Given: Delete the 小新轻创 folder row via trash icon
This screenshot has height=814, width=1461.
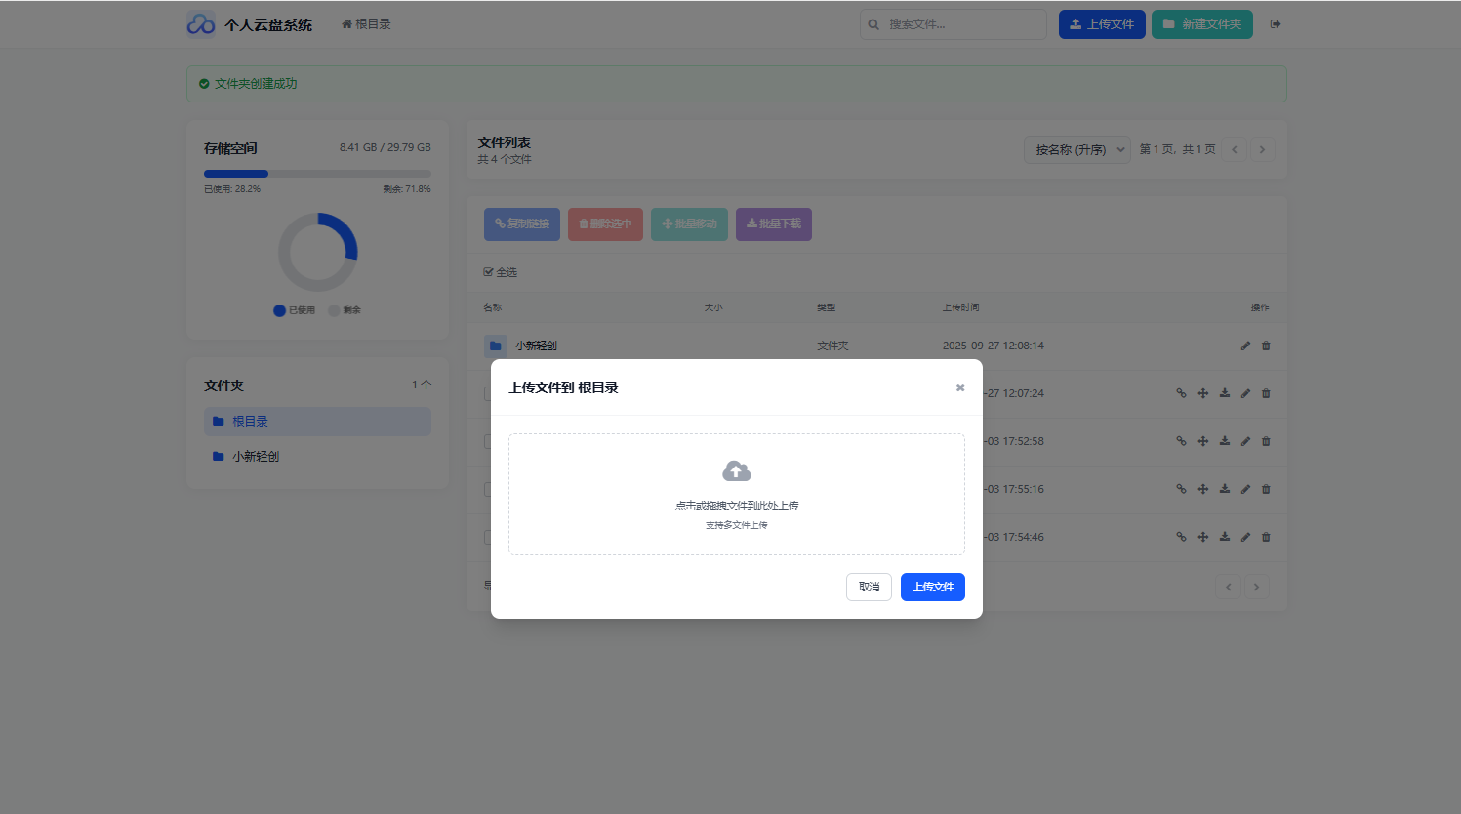Looking at the screenshot, I should [x=1266, y=346].
